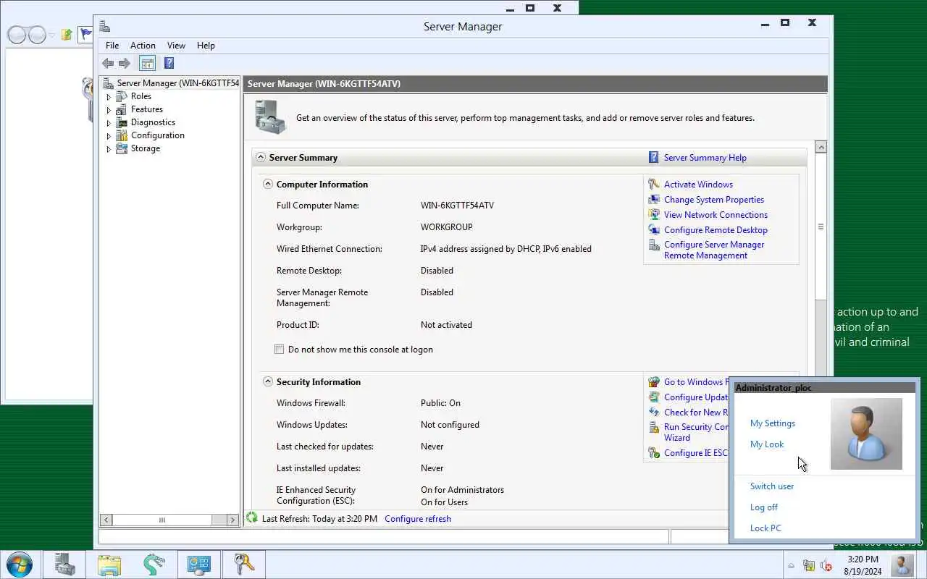Click the Activate Windows key icon
This screenshot has width=927, height=579.
pyautogui.click(x=654, y=185)
